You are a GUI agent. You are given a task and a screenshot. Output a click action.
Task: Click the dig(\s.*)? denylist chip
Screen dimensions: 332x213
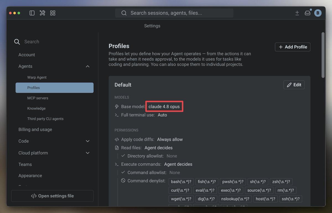[x=206, y=199]
